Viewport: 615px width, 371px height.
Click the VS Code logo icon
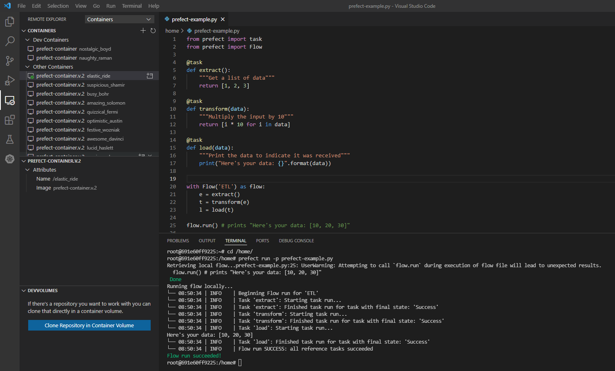(x=7, y=6)
